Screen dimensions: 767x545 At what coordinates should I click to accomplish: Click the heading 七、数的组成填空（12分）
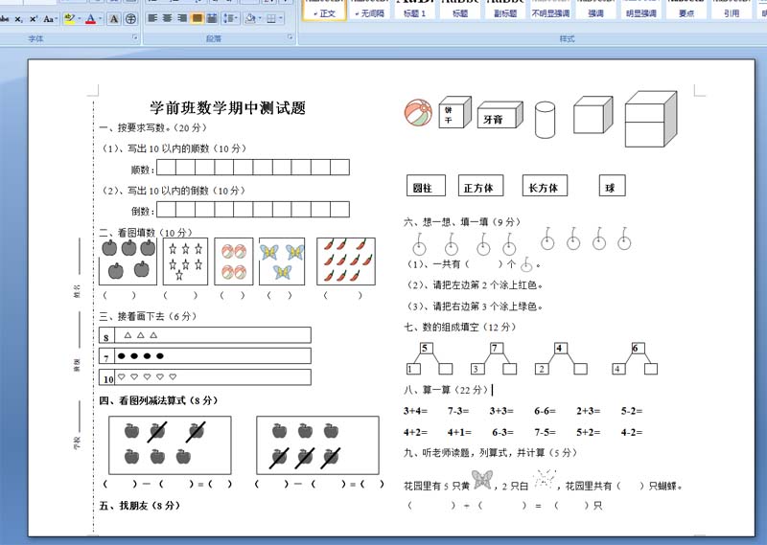pyautogui.click(x=460, y=327)
